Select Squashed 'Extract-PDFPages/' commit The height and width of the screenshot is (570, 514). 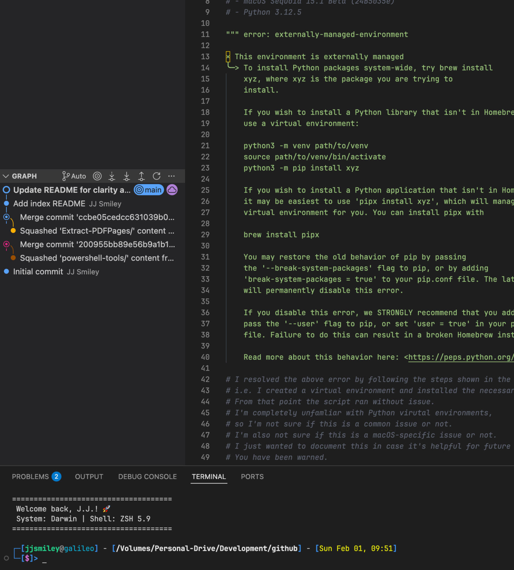97,231
